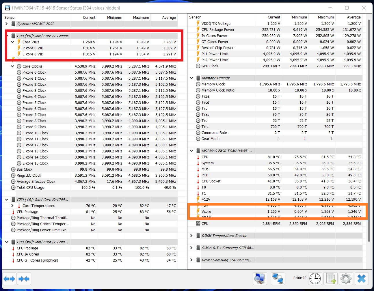Image resolution: width=374 pixels, height=291 pixels.
Task: Click the right pane Maximum column header
Action: (322, 17)
